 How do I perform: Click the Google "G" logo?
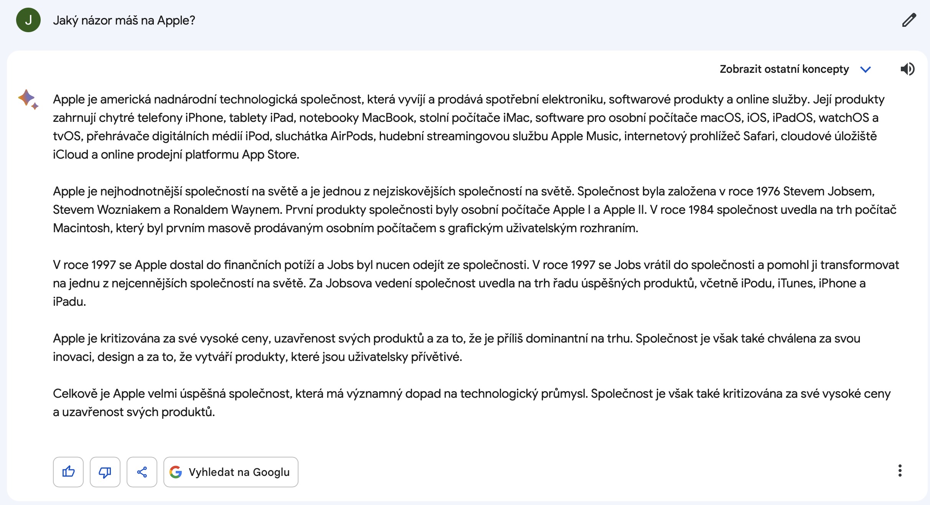[x=176, y=472]
